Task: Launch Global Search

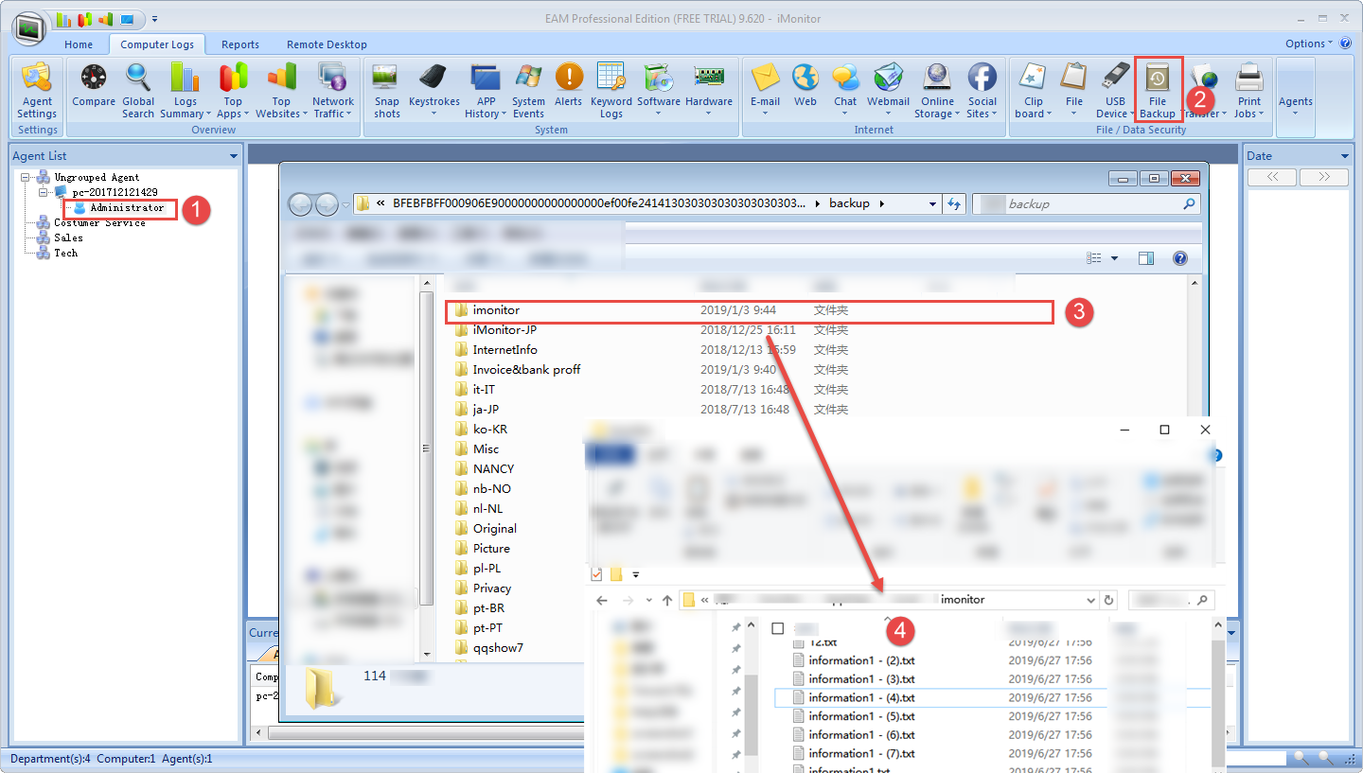Action: pyautogui.click(x=138, y=92)
